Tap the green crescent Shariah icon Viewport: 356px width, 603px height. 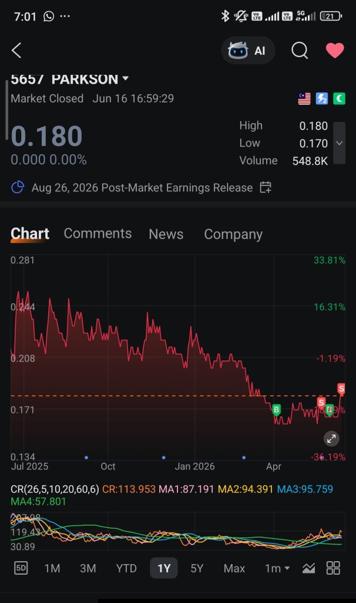(339, 99)
